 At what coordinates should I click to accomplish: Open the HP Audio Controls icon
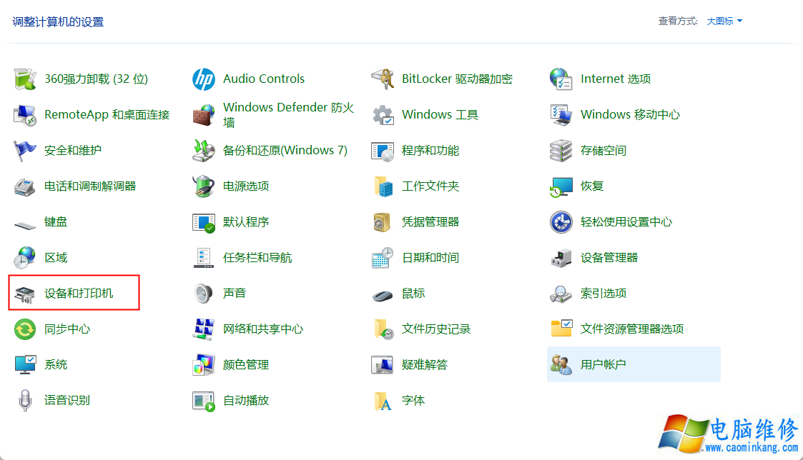(203, 79)
